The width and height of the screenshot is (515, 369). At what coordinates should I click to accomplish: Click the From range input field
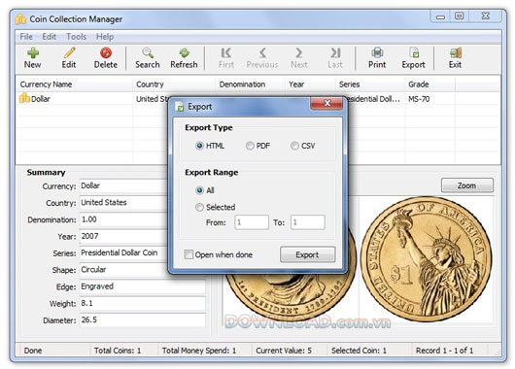tap(252, 222)
